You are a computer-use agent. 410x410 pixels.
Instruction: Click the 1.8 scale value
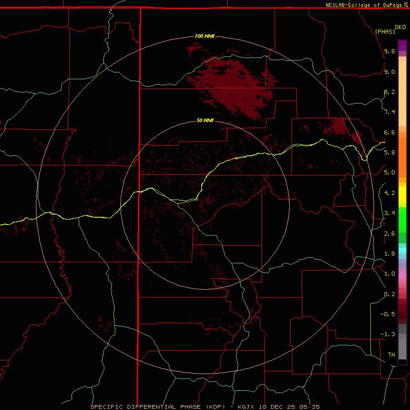pos(389,254)
